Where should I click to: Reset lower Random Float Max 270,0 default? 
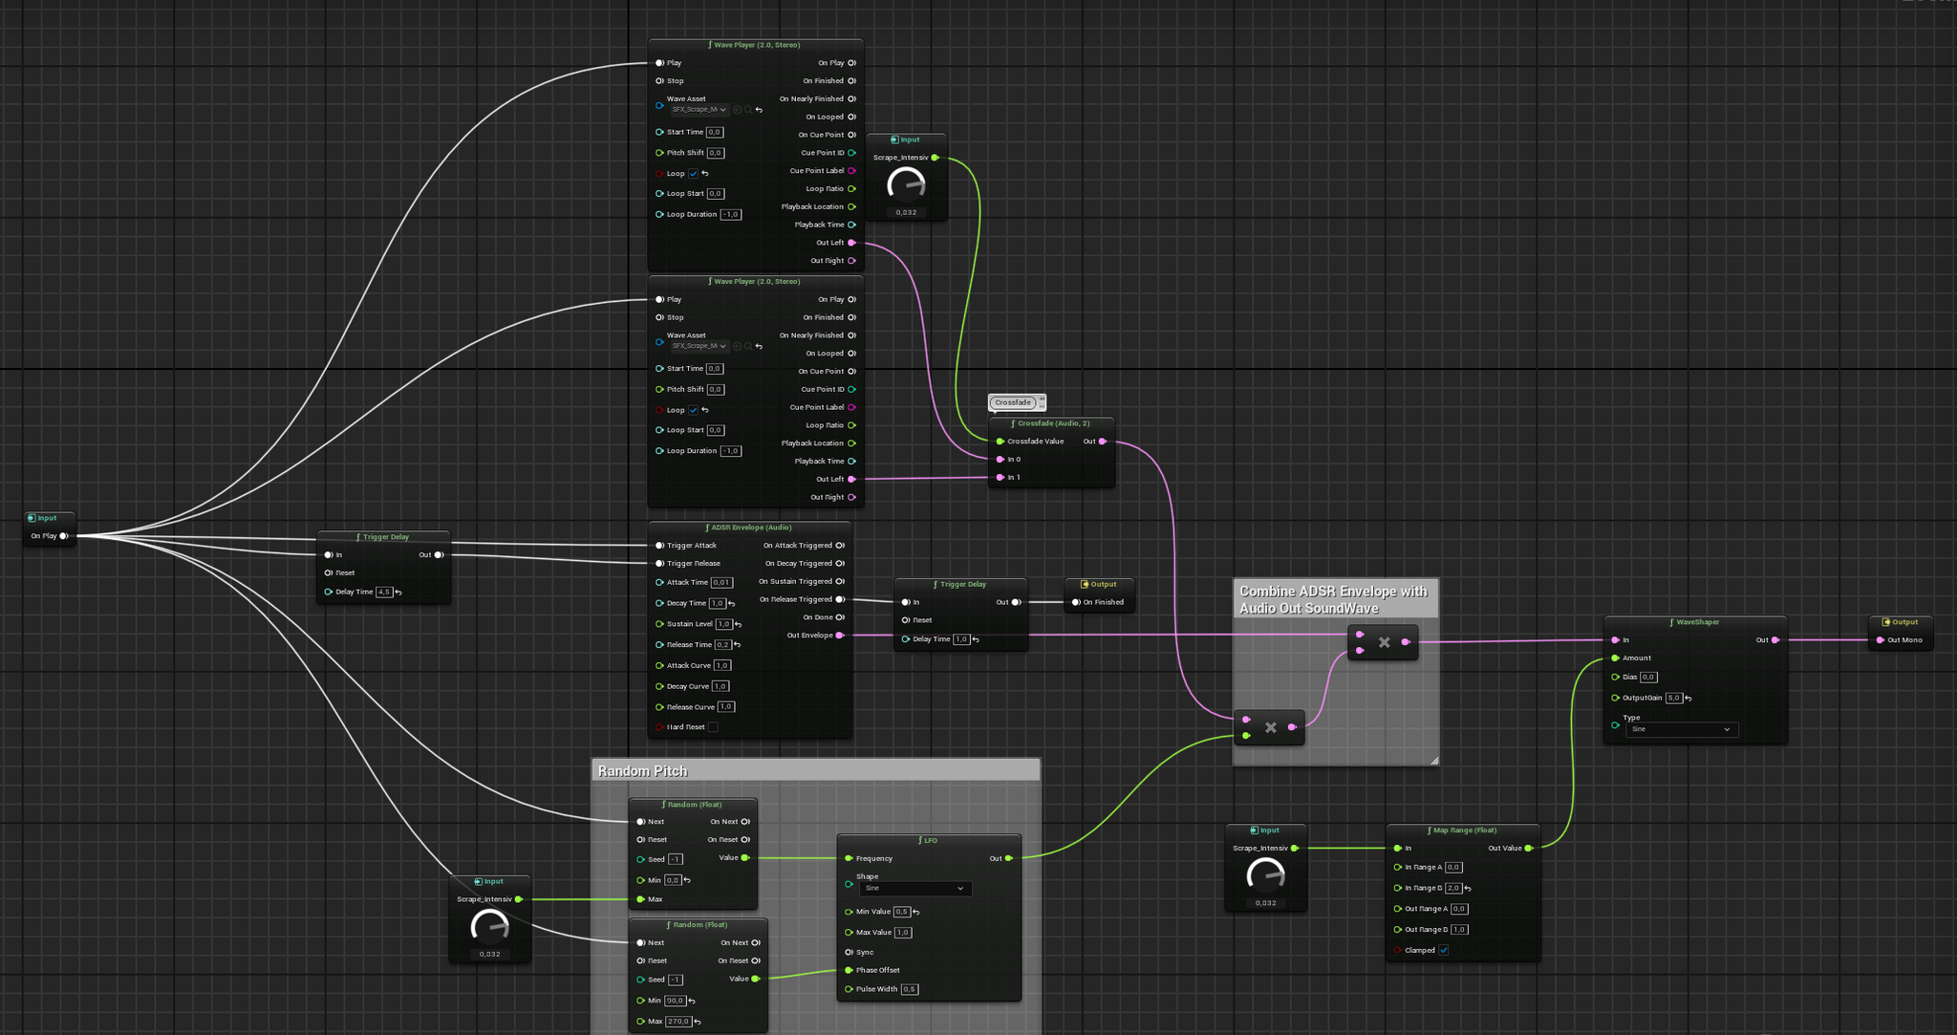point(698,1022)
